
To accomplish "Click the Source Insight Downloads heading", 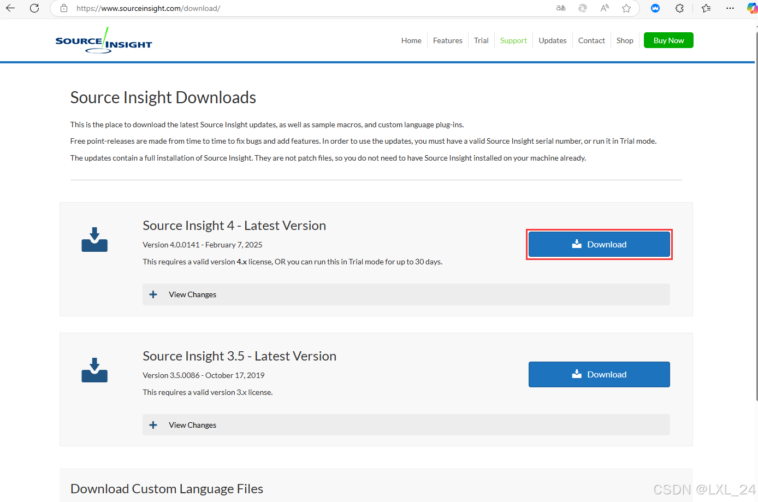I will (163, 97).
